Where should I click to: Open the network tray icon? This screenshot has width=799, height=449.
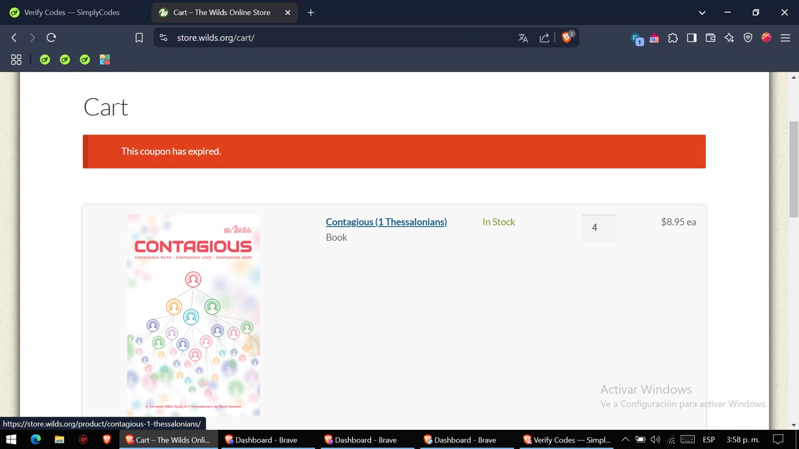click(671, 439)
